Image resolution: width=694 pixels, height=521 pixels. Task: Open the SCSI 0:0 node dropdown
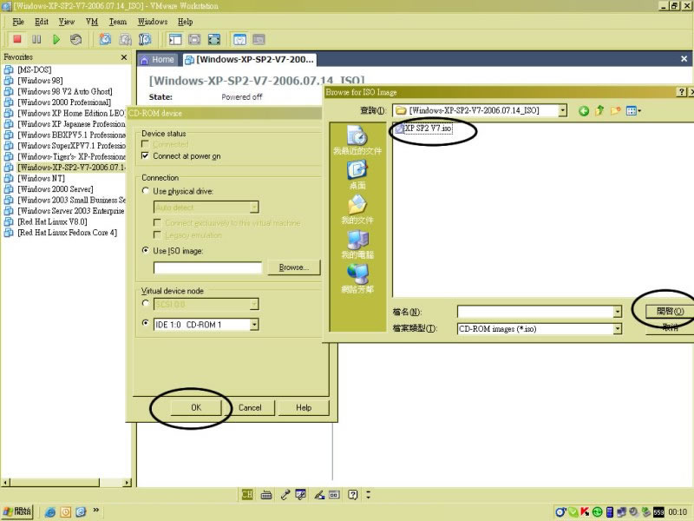(254, 305)
